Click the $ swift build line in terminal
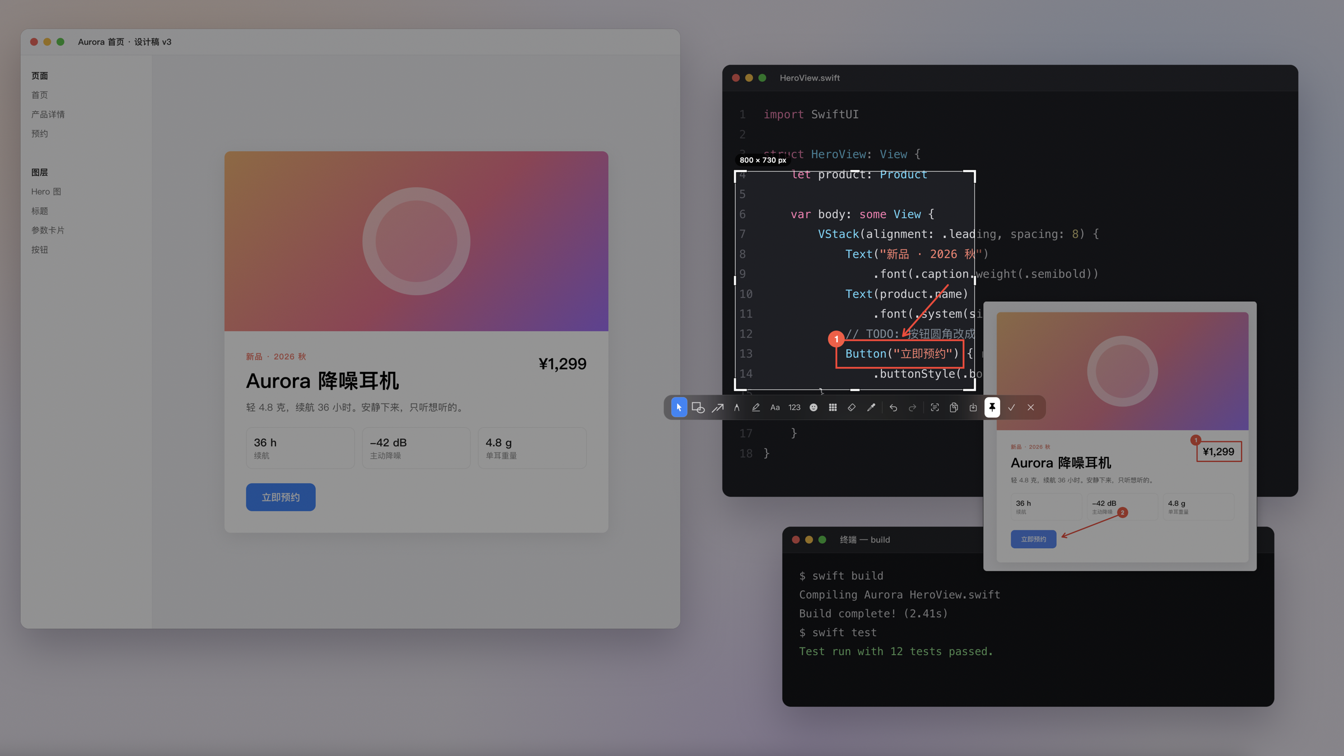Image resolution: width=1344 pixels, height=756 pixels. coord(841,576)
